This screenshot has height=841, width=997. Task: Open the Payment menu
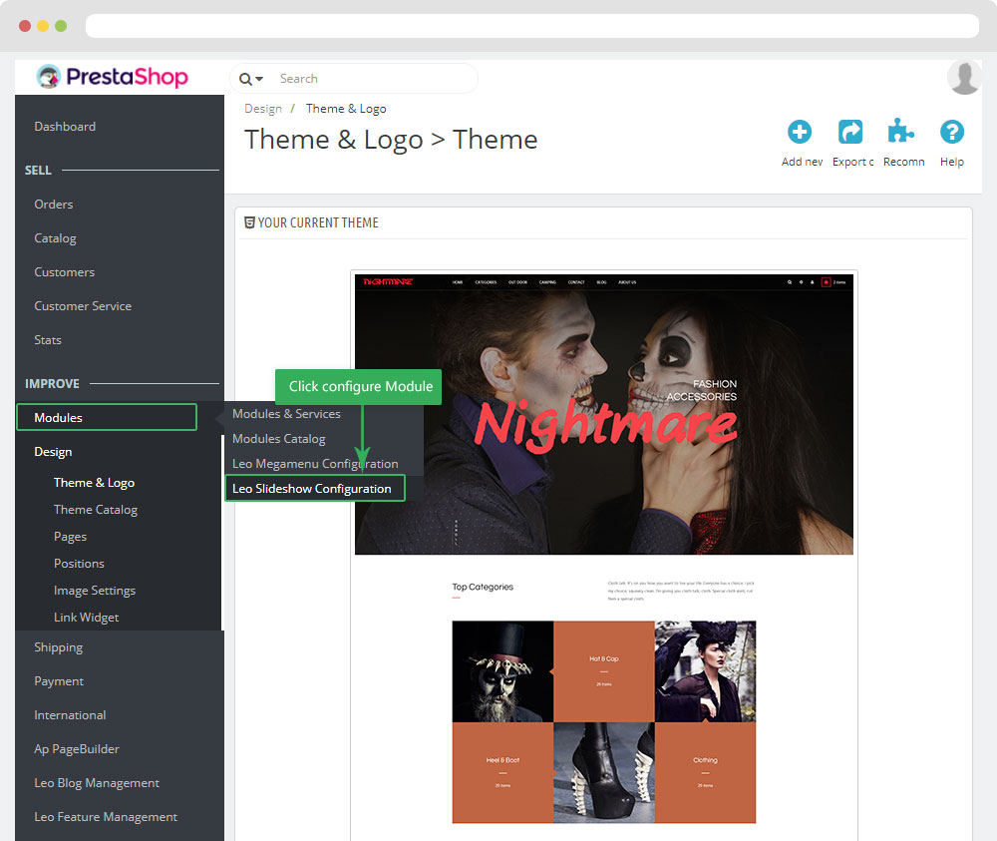(59, 681)
